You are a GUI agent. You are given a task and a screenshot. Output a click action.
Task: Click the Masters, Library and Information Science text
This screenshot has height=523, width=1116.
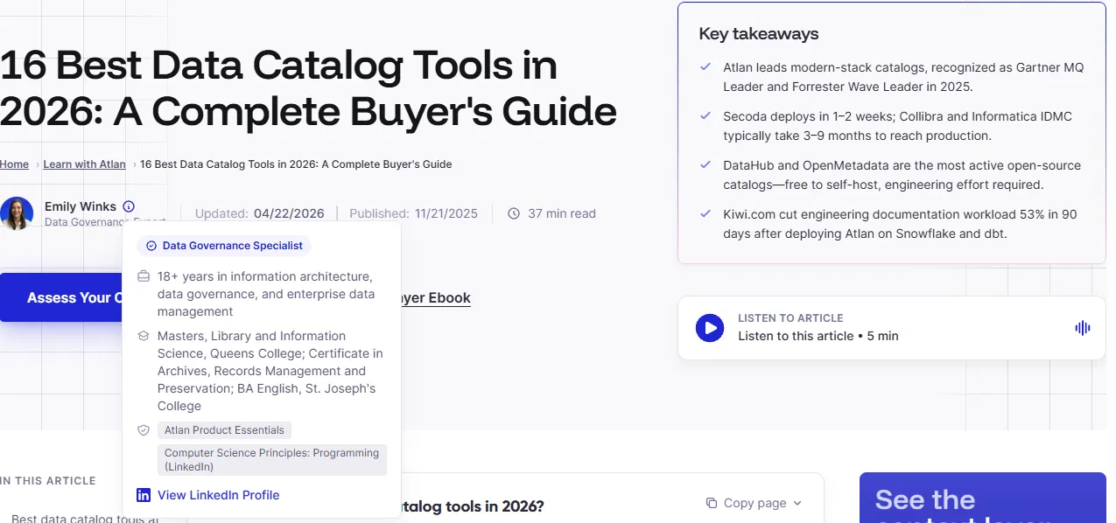tap(270, 371)
